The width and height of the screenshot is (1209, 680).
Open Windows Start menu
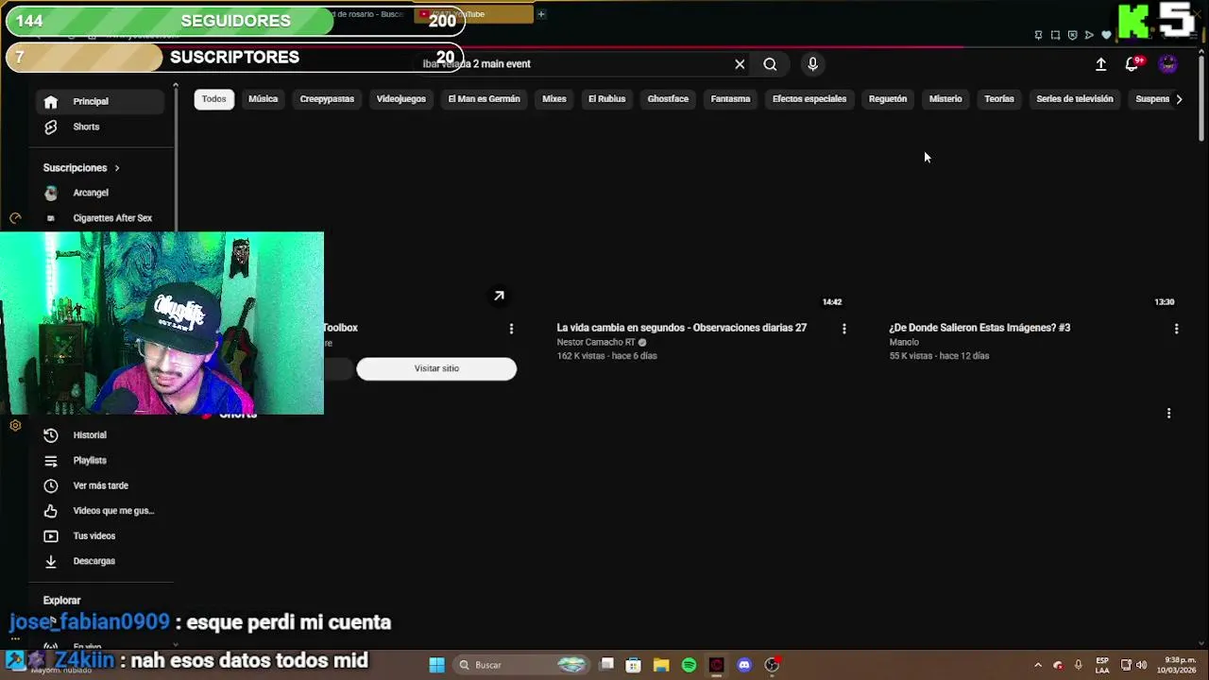(436, 665)
